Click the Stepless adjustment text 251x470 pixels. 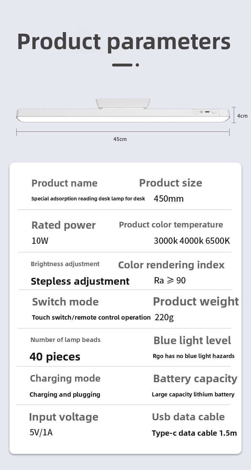pyautogui.click(x=80, y=281)
